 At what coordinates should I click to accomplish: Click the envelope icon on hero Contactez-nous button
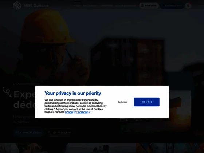click(x=17, y=133)
